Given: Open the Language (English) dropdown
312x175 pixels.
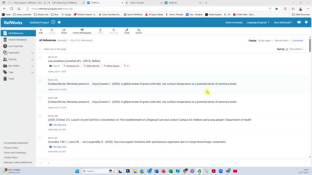Looking at the screenshot, I should tap(258, 22).
